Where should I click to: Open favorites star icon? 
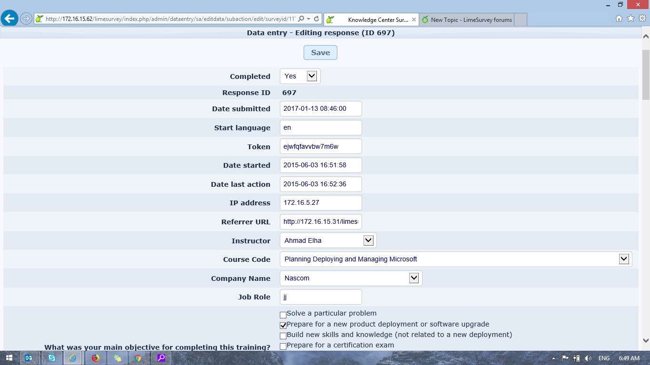[x=630, y=19]
